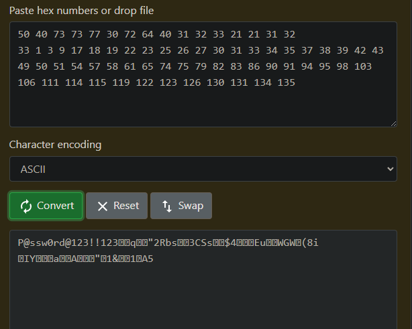Expand the Character encoding dropdown chevron
Screen dimensions: 412x329
[391, 170]
